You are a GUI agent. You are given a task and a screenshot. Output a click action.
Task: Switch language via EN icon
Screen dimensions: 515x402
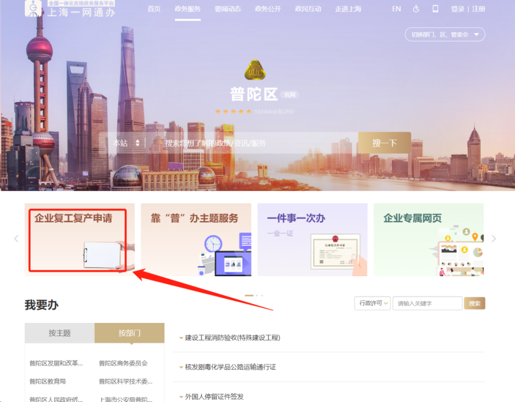pos(396,9)
